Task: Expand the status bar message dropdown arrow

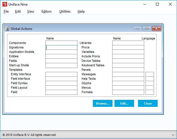Action: click(173, 135)
